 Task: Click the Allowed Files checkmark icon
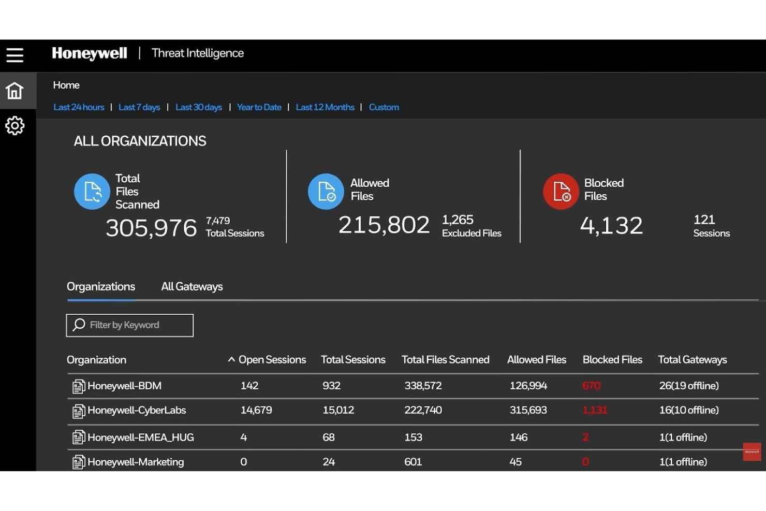click(x=326, y=191)
